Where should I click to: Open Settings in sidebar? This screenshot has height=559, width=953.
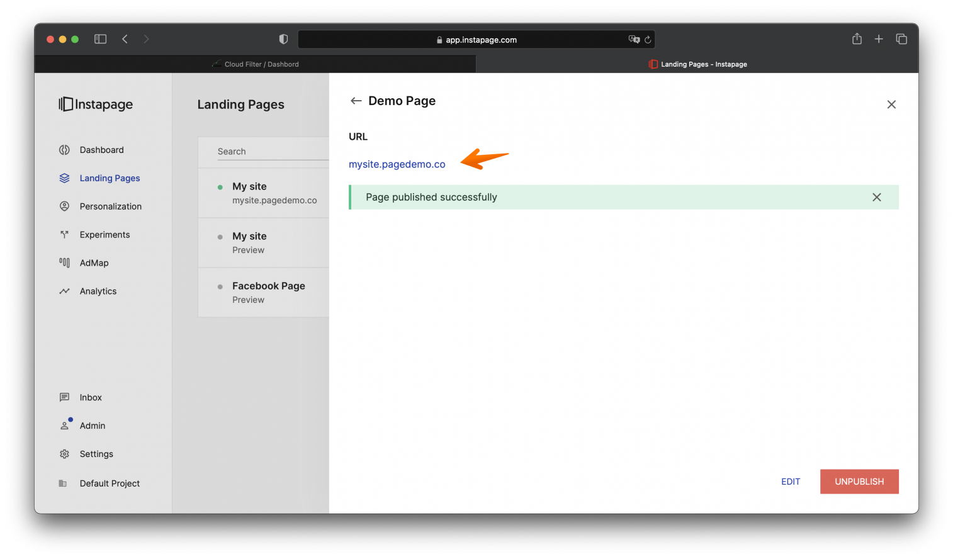pyautogui.click(x=96, y=454)
